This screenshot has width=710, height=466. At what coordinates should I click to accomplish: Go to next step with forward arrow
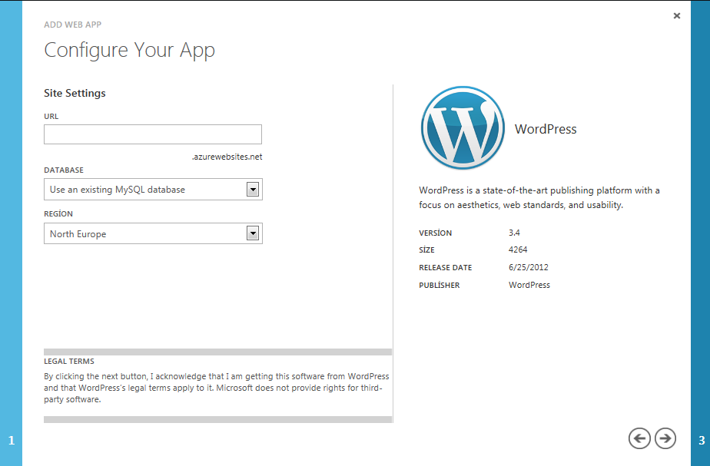coord(665,438)
